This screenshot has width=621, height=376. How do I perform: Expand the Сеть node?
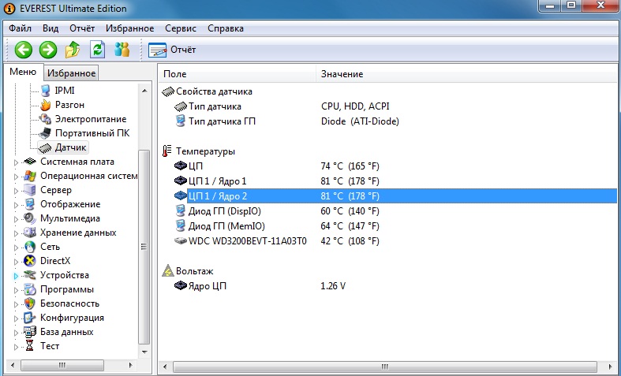pyautogui.click(x=16, y=248)
